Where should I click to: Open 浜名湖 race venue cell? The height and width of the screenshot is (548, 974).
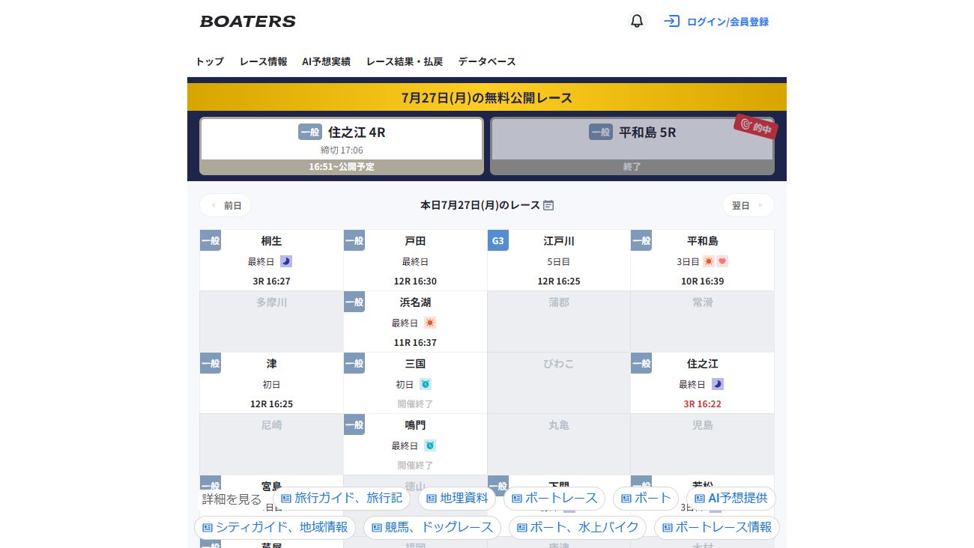click(x=415, y=322)
